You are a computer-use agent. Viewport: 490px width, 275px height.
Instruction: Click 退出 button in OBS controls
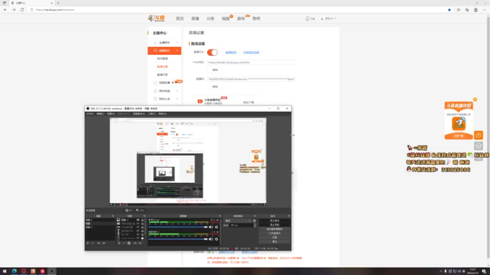coord(274,241)
